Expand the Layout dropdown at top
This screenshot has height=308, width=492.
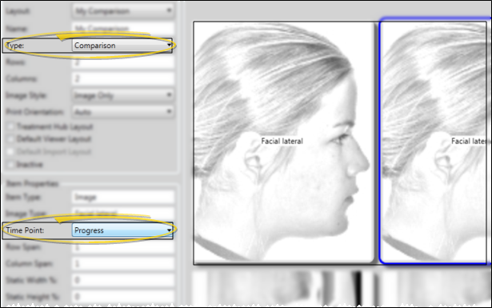pyautogui.click(x=123, y=11)
